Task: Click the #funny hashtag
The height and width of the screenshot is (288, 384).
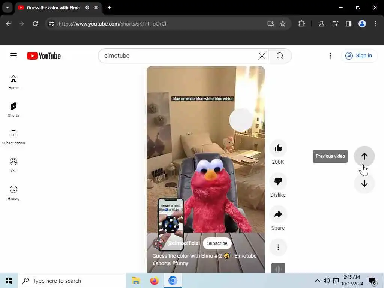Action: pos(180,263)
